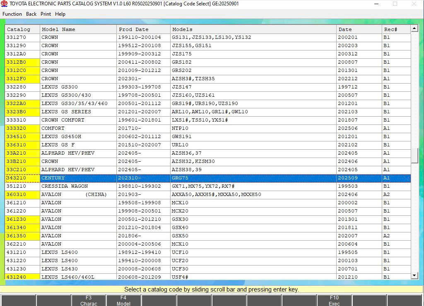Image resolution: width=424 pixels, height=306 pixels.
Task: Select catalog code 333320
Action: [22, 128]
